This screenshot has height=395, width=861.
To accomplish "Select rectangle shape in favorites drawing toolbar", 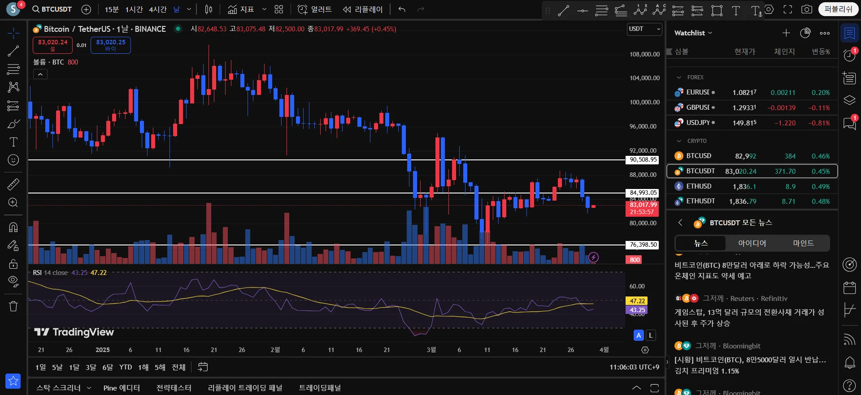I will click(717, 10).
